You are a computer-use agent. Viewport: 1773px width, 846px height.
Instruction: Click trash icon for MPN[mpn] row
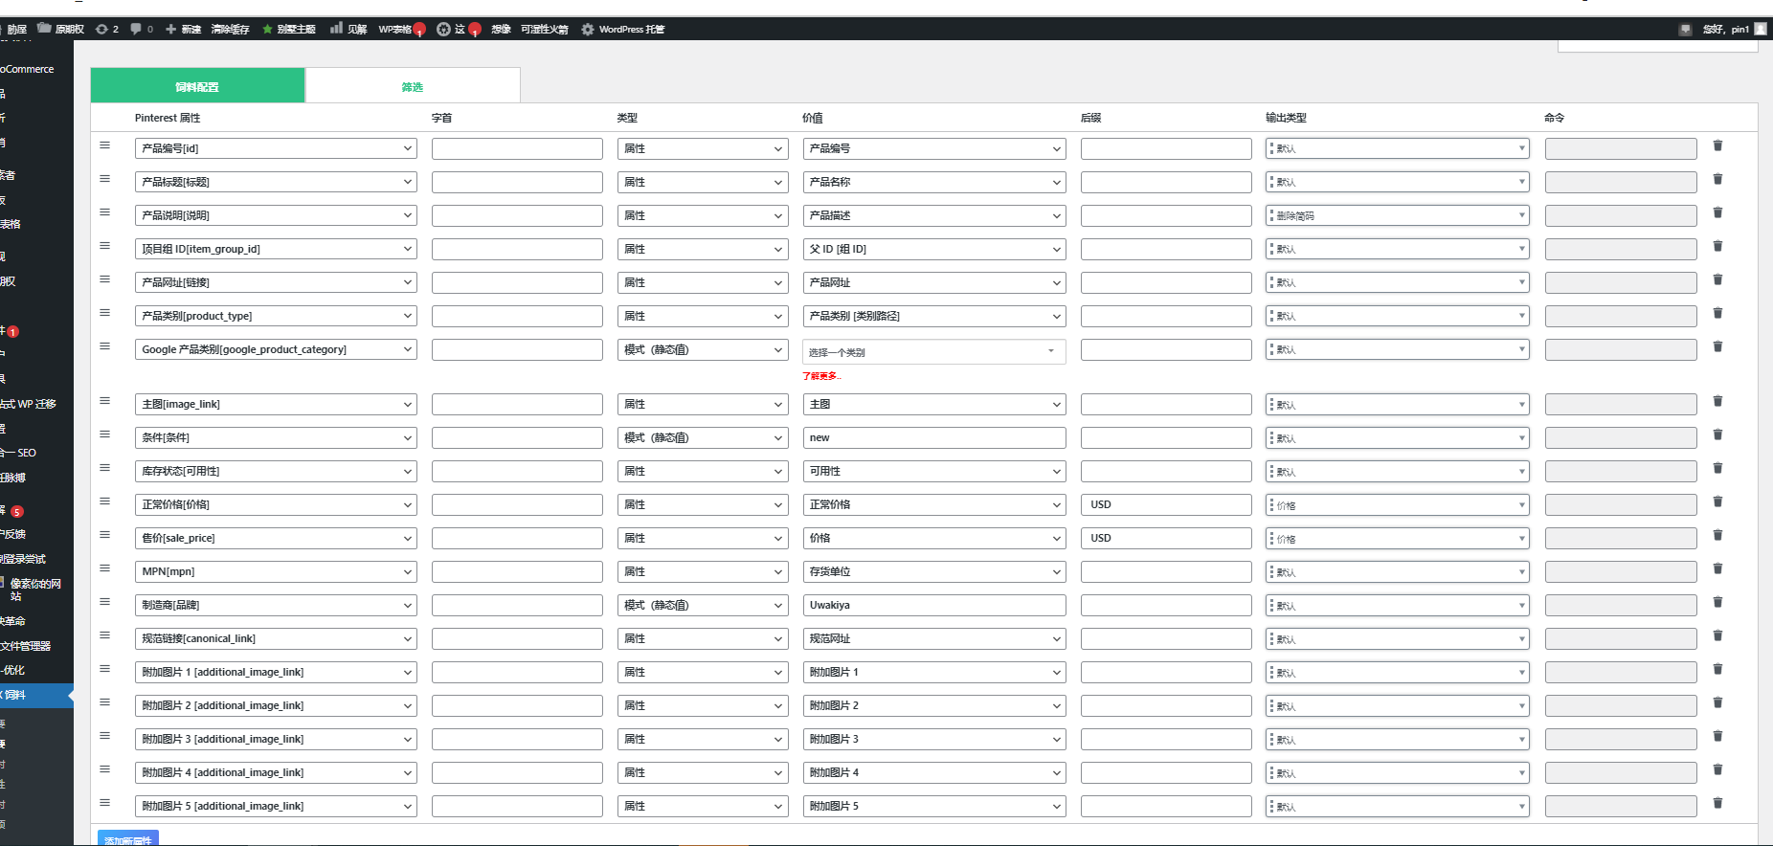[x=1717, y=568]
